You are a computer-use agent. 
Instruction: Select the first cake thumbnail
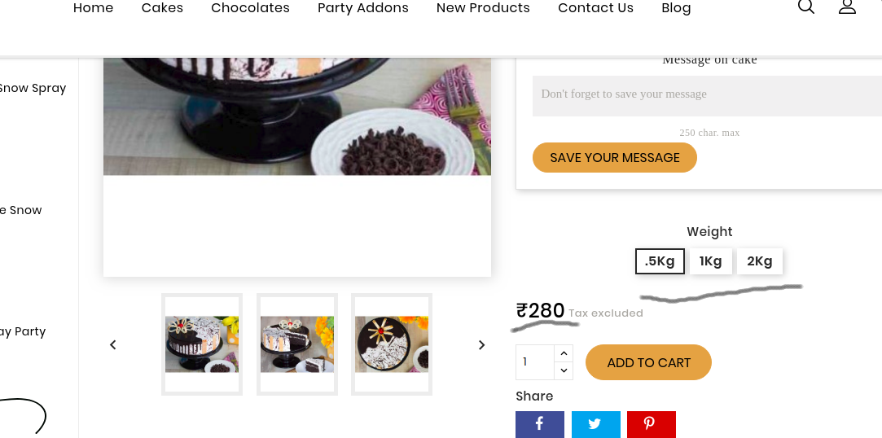[x=202, y=344]
